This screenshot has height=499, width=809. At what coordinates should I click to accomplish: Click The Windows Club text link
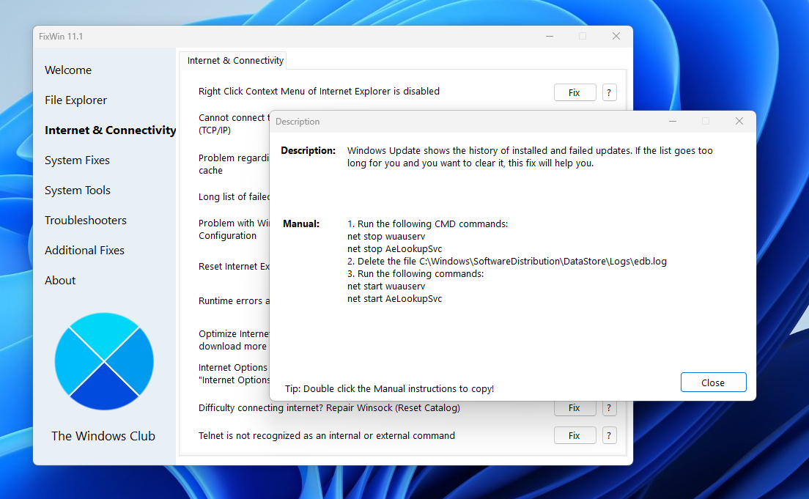tap(103, 436)
